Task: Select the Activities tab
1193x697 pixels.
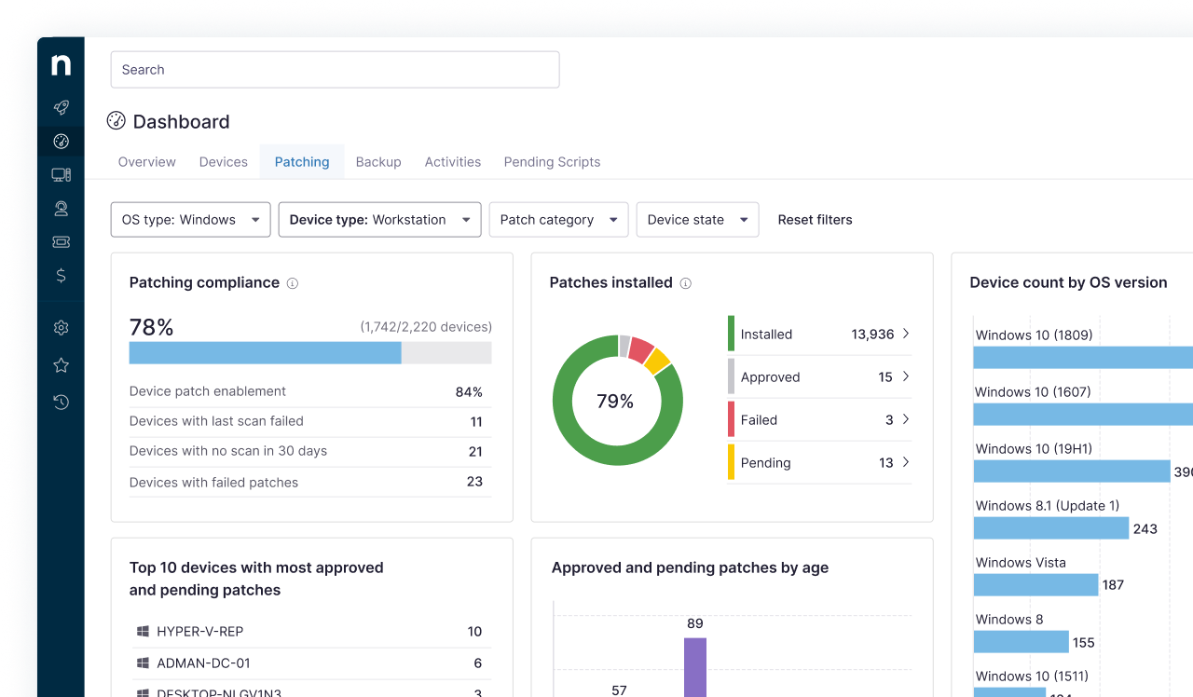Action: (452, 161)
